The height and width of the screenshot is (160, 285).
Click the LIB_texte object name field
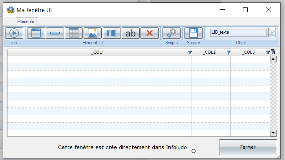(x=238, y=33)
